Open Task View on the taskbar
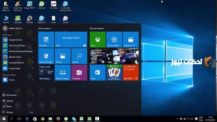The height and width of the screenshot is (122, 217). coord(19,119)
